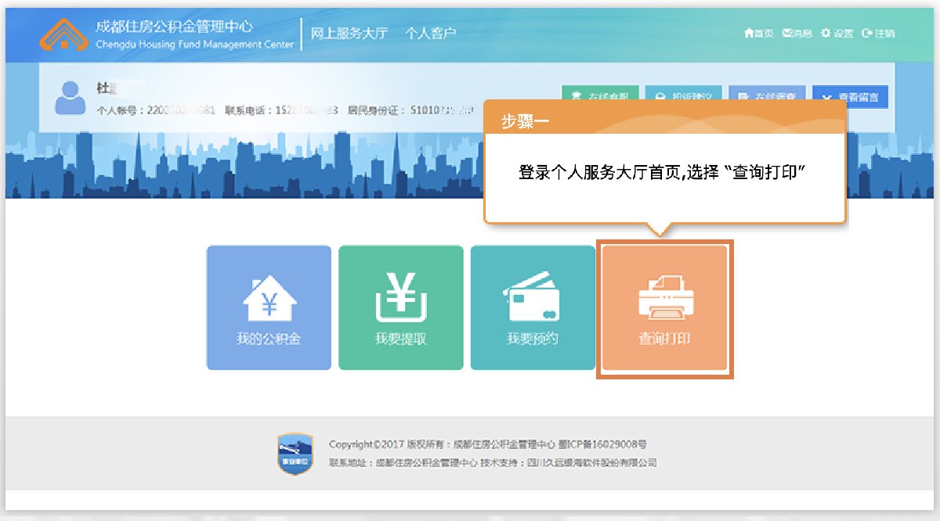940x521 pixels.
Task: Click the shield badge in footer
Action: click(x=295, y=455)
